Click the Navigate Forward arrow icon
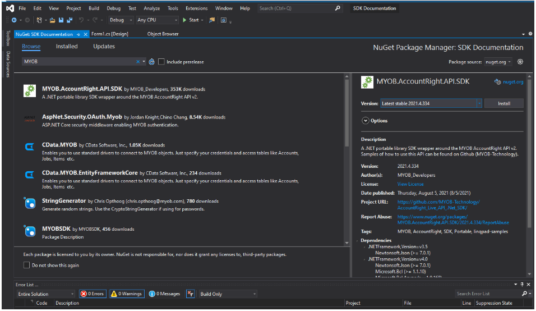The width and height of the screenshot is (536, 311). coord(27,20)
